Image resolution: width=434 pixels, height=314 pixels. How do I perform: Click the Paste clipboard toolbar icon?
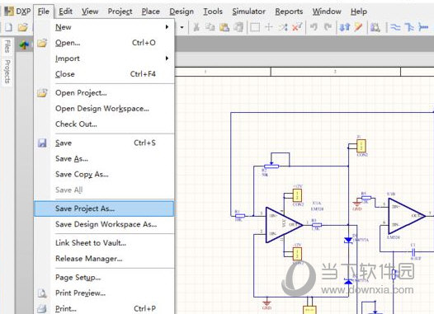[x=224, y=27]
